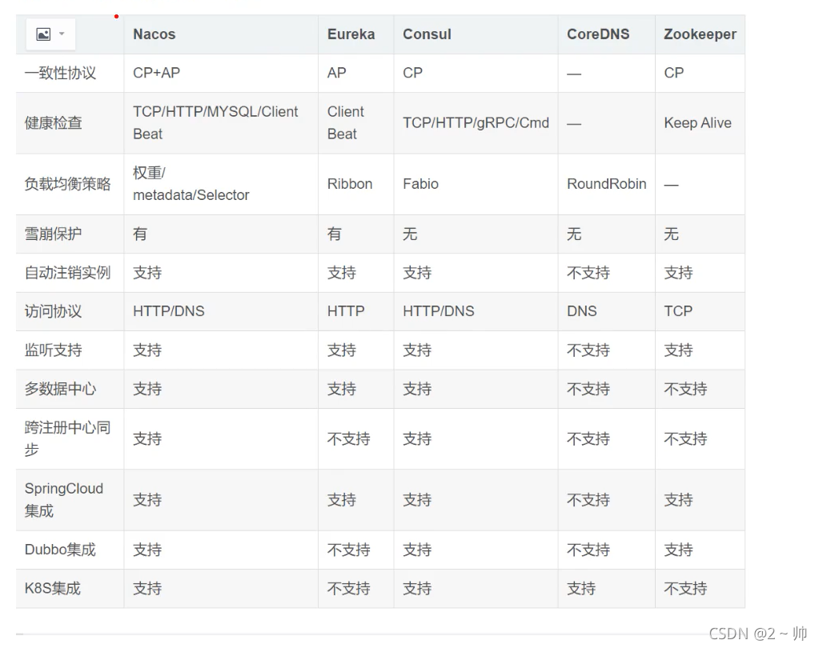Image resolution: width=819 pixels, height=648 pixels.
Task: Select the Dubbo集成 row label
Action: tap(60, 550)
